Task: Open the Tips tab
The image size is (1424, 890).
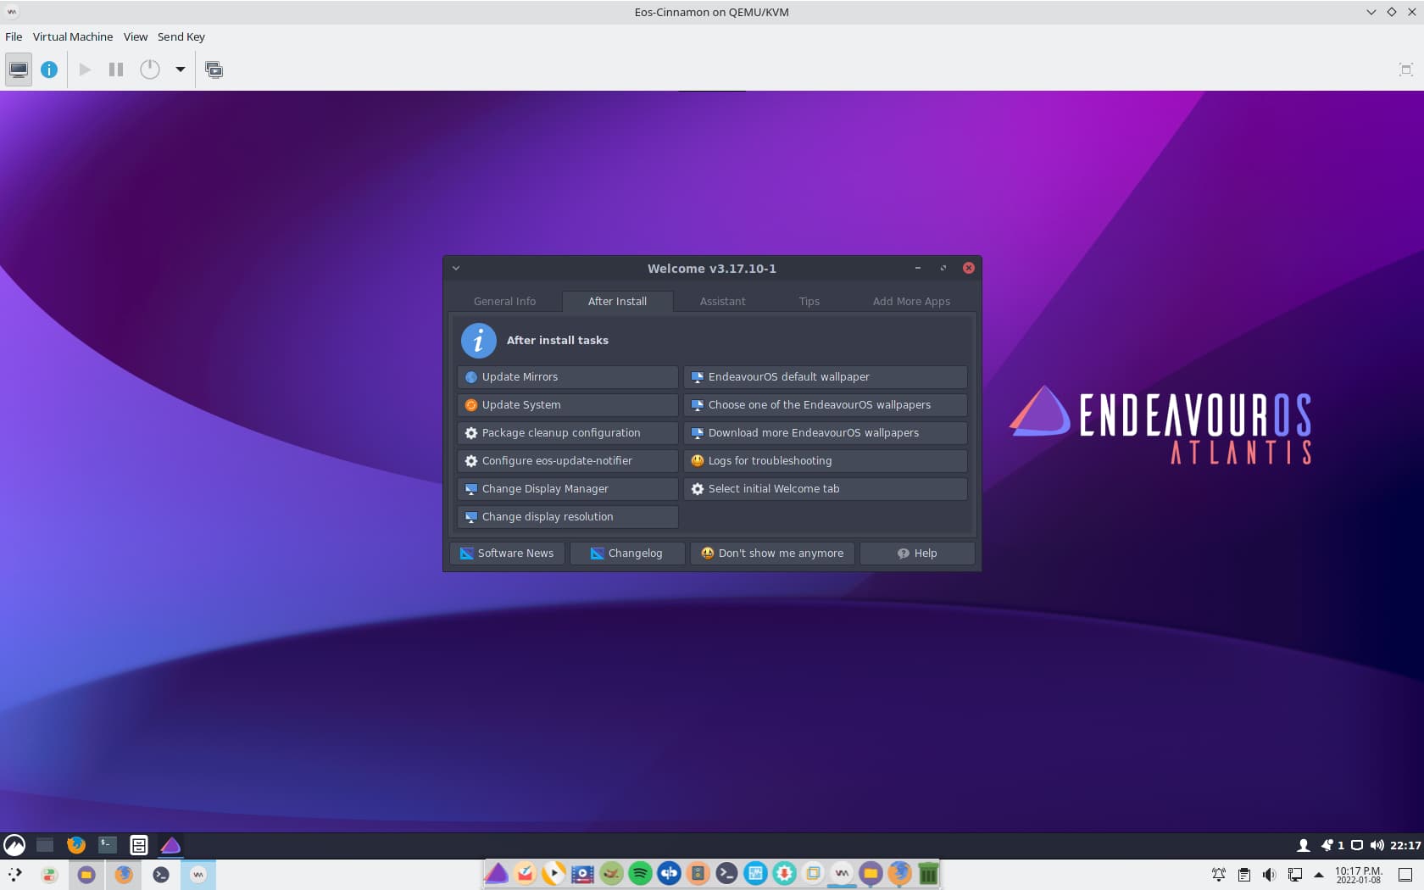Action: click(x=809, y=301)
